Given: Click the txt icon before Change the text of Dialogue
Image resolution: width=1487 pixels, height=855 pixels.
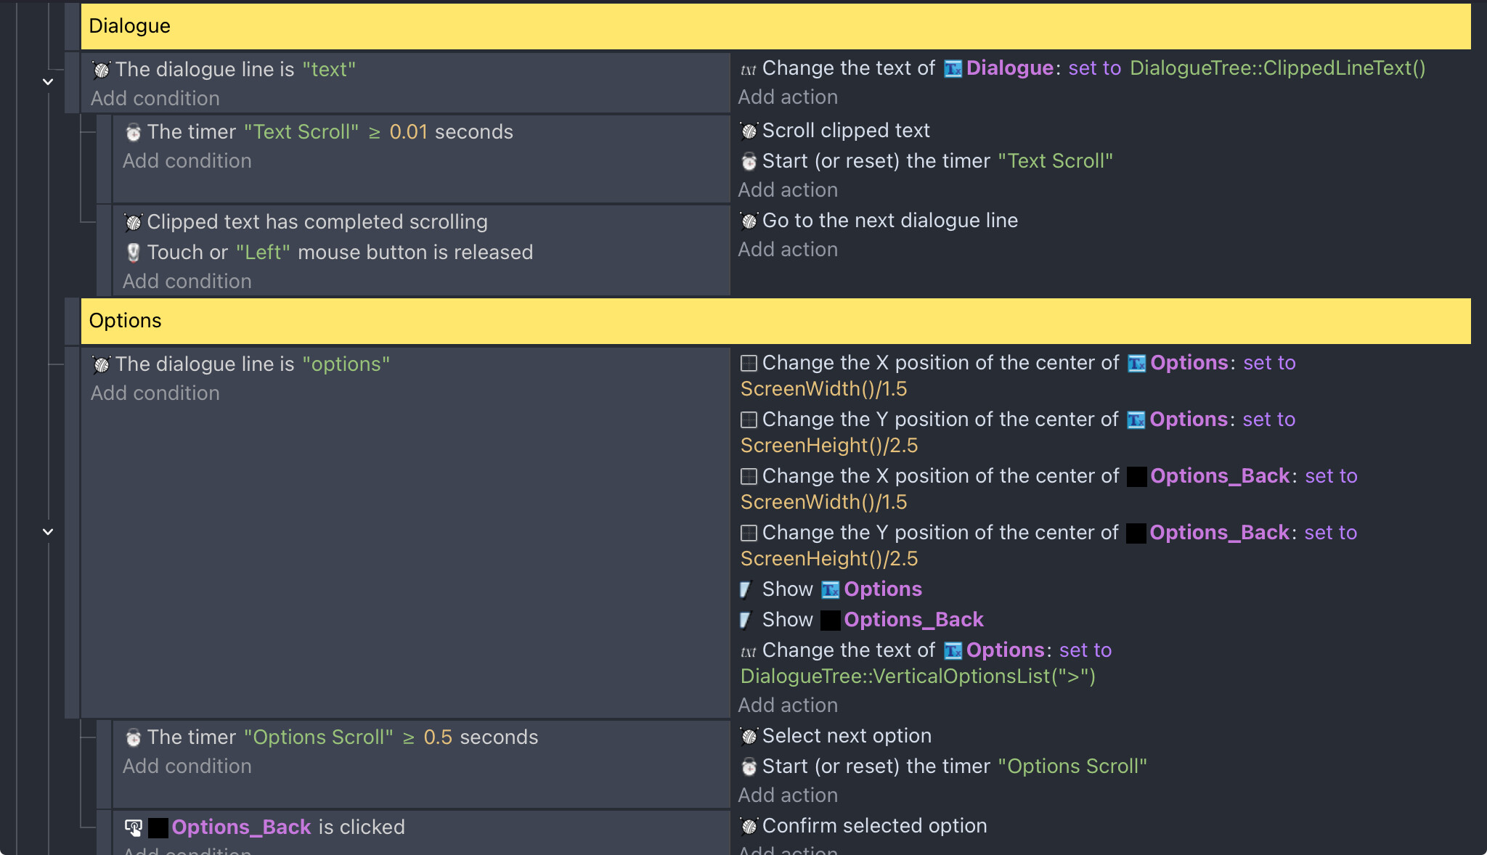Looking at the screenshot, I should tap(748, 69).
